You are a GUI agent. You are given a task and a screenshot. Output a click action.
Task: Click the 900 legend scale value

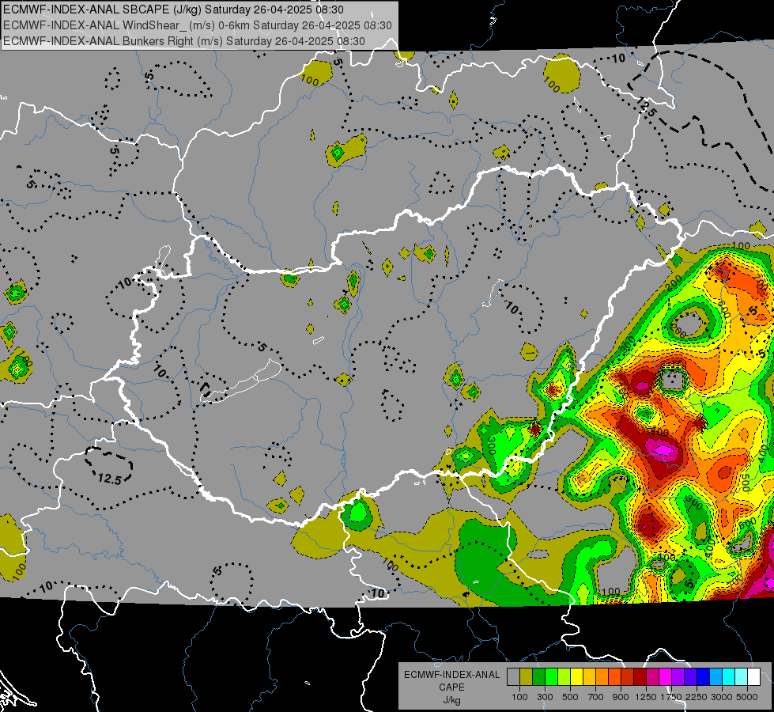pos(621,697)
